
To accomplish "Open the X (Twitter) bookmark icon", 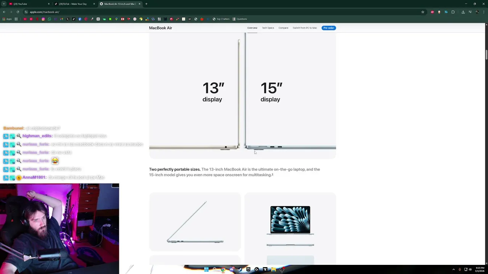I will [67, 19].
